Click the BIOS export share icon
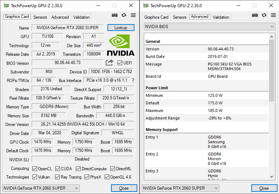The width and height of the screenshot is (279, 194). point(109,63)
